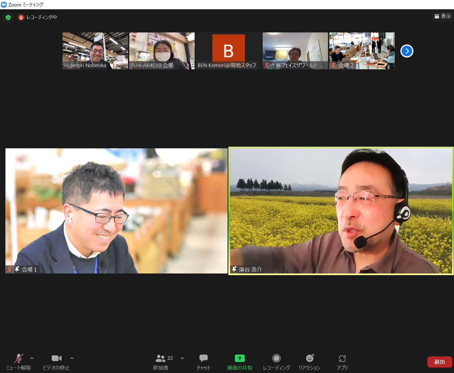Click the Zoom logo in title bar
Image resolution: width=454 pixels, height=373 pixels.
[4, 5]
